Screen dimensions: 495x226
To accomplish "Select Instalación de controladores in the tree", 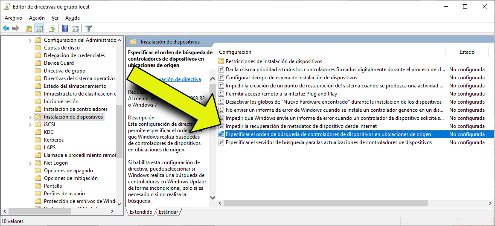I will point(76,109).
